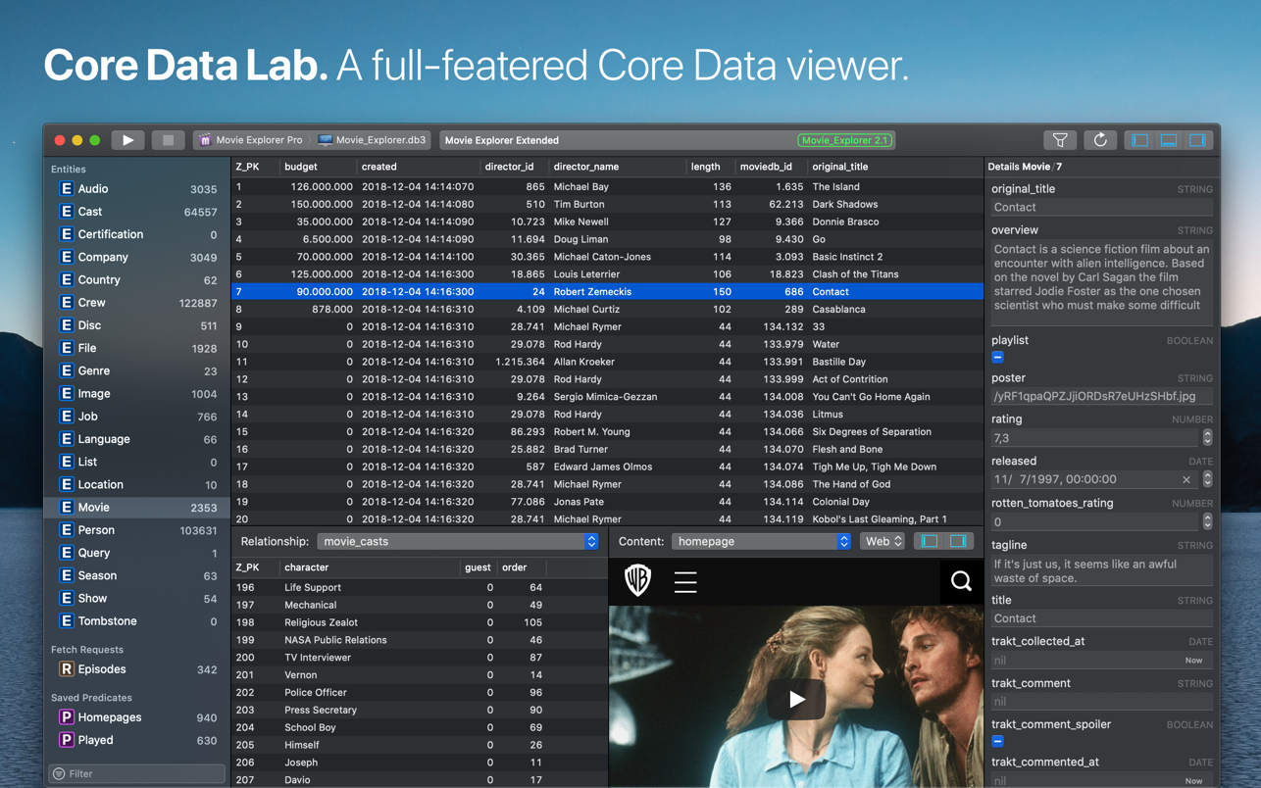Click the Run play button in toolbar
1261x788 pixels.
click(x=127, y=140)
